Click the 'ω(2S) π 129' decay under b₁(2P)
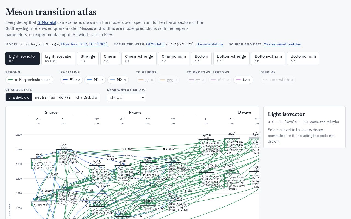Screen dimensions: 351x219 point(100,169)
